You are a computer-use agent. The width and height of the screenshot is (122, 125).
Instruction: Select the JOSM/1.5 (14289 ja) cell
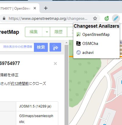[x=37, y=106]
